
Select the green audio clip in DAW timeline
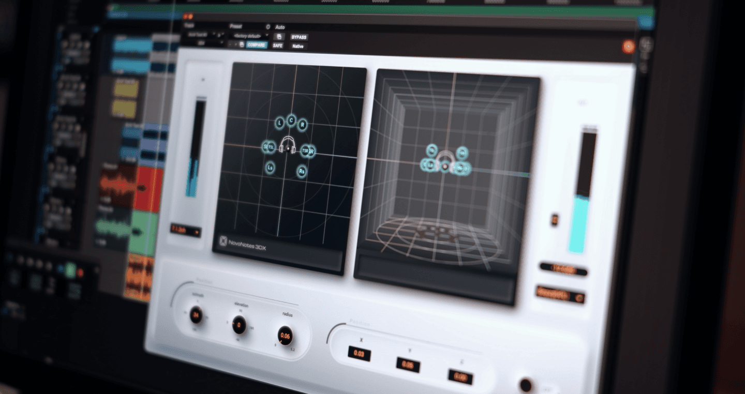143,232
